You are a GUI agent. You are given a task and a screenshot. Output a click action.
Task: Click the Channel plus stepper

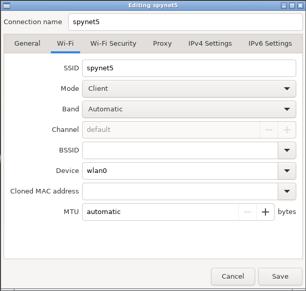tap(287, 130)
